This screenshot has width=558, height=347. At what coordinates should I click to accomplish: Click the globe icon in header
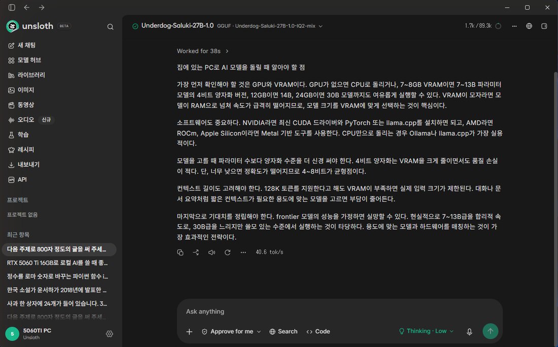tap(529, 26)
